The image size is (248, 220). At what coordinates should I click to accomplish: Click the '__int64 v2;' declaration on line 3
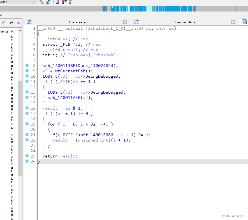point(56,39)
